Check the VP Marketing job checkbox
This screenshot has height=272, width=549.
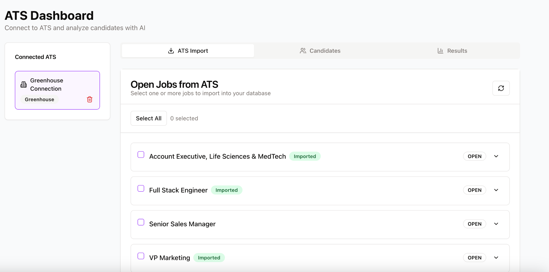pos(141,256)
